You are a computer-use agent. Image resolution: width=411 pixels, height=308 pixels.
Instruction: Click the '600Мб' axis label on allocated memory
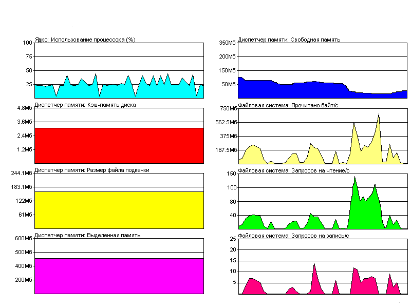(23, 239)
